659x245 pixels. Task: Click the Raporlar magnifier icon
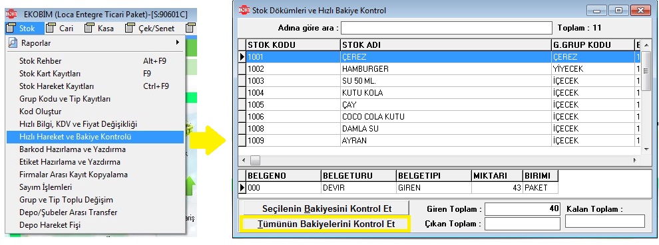pyautogui.click(x=13, y=42)
